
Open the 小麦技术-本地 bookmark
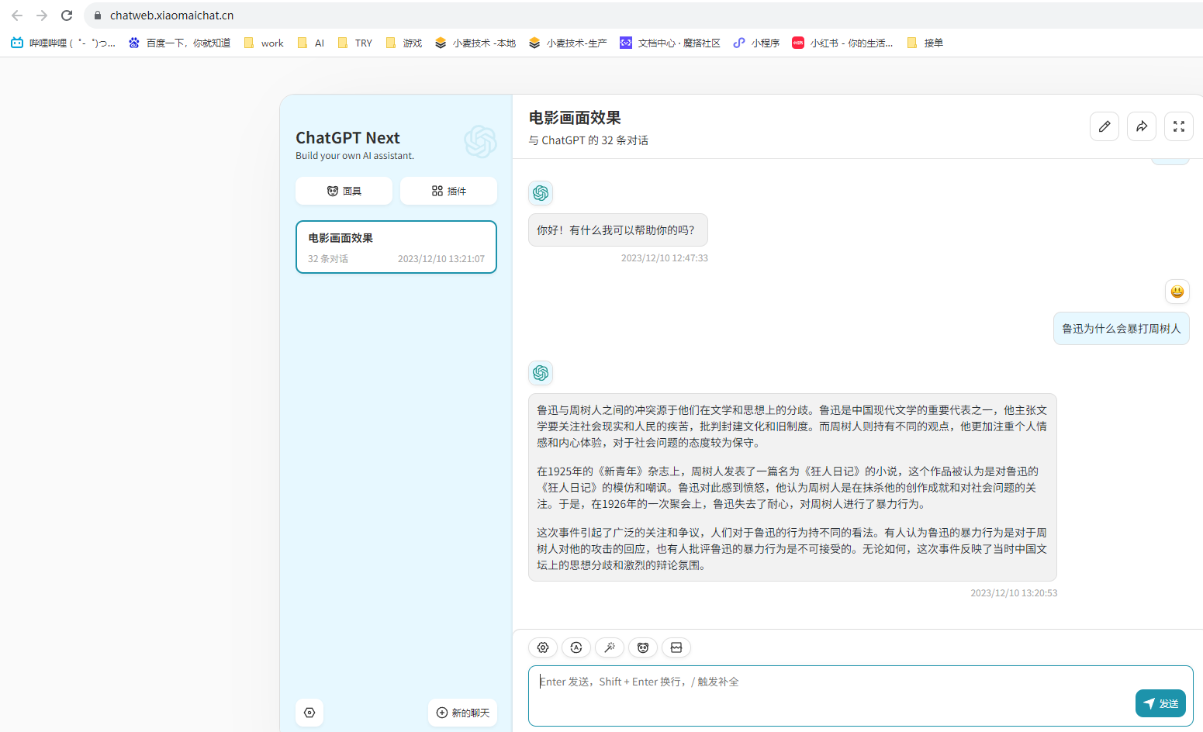[475, 43]
